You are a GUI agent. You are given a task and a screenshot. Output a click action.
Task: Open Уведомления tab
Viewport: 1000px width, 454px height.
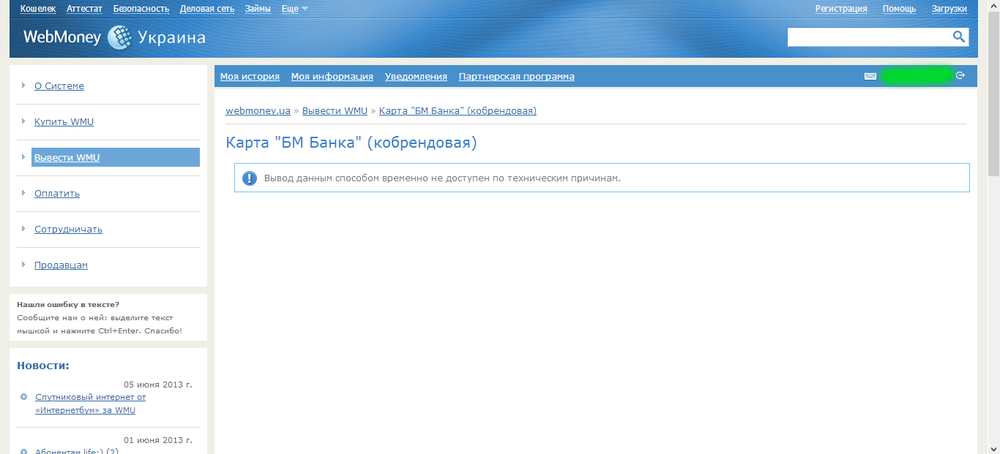point(416,76)
